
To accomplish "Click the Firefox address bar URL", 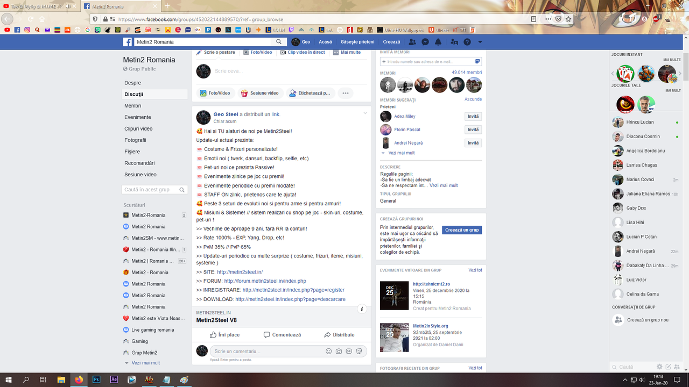I will click(x=322, y=19).
